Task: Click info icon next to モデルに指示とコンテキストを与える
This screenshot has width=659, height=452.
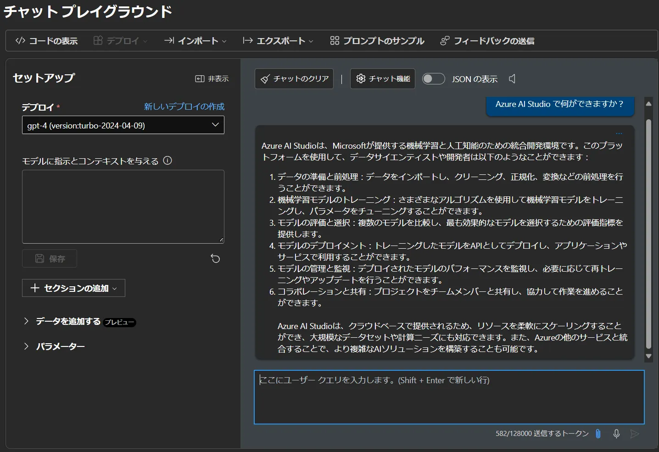Action: 168,161
